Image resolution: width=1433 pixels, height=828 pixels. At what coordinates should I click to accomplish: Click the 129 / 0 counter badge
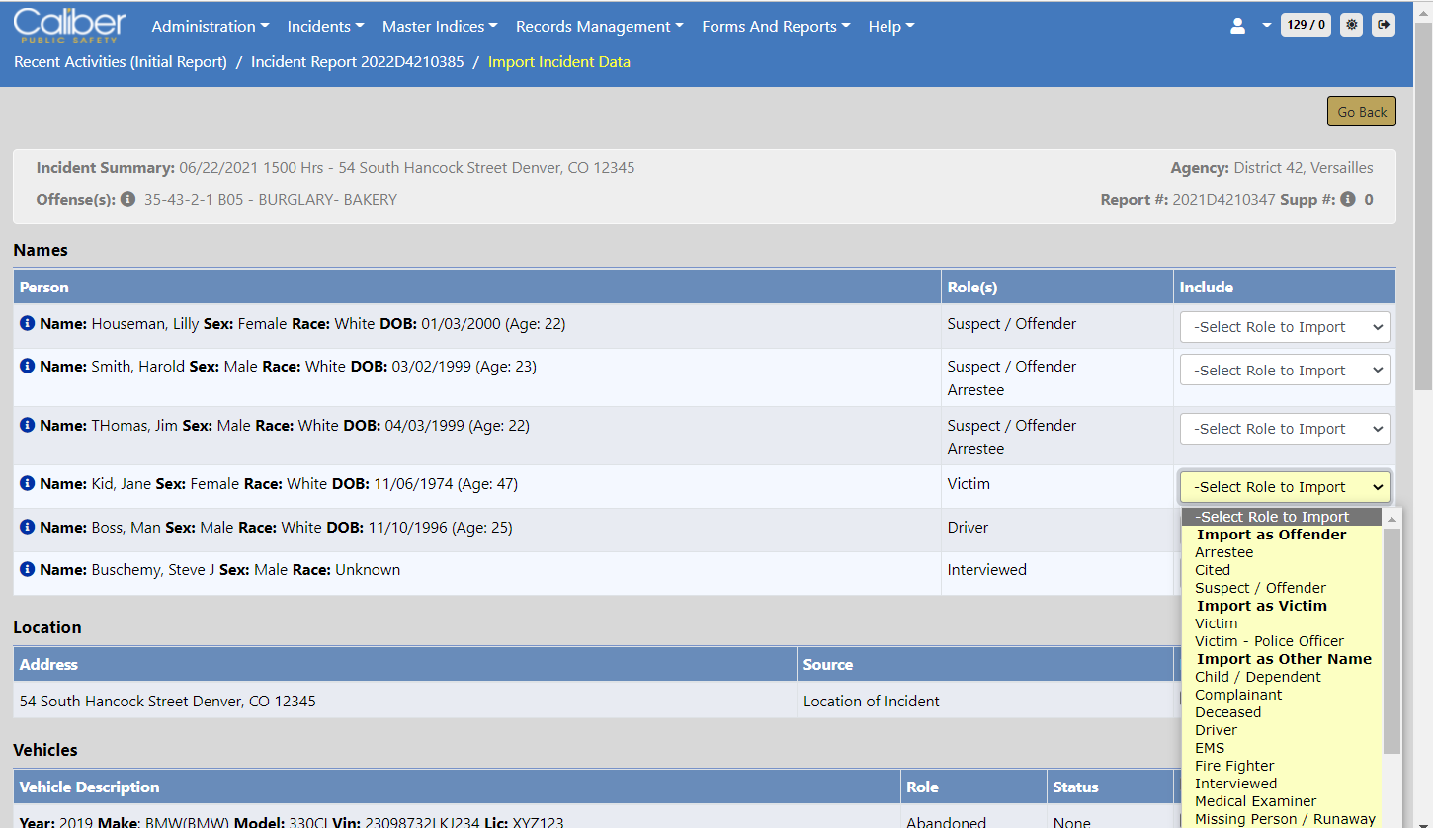pyautogui.click(x=1306, y=25)
